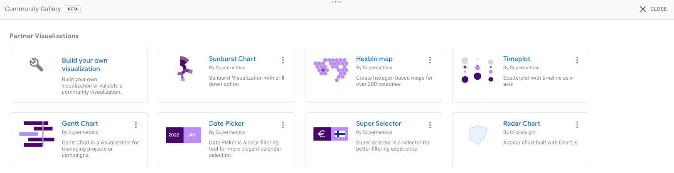Choose the Date Picker 2022 JAN icon

tap(183, 135)
